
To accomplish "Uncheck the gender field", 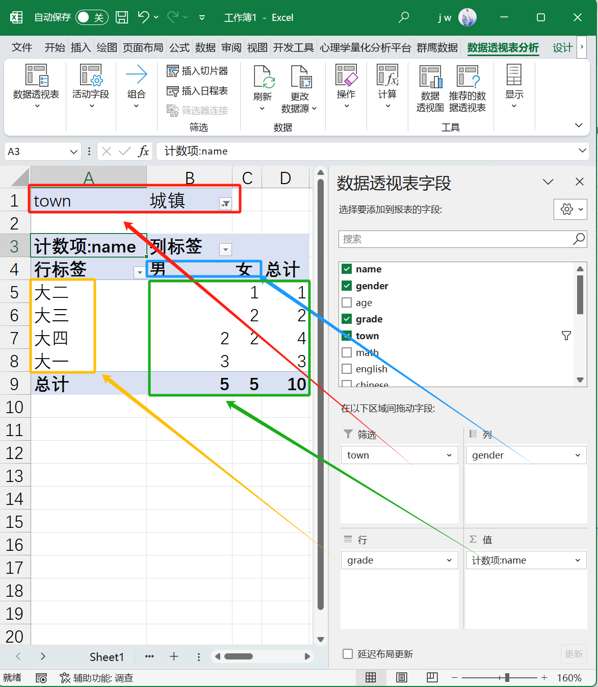I will click(347, 286).
